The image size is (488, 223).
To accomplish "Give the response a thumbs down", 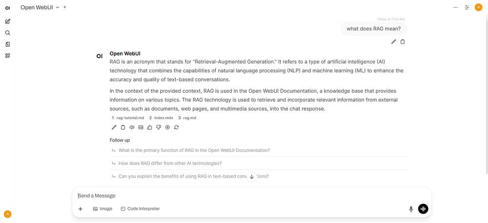I will click(x=159, y=127).
